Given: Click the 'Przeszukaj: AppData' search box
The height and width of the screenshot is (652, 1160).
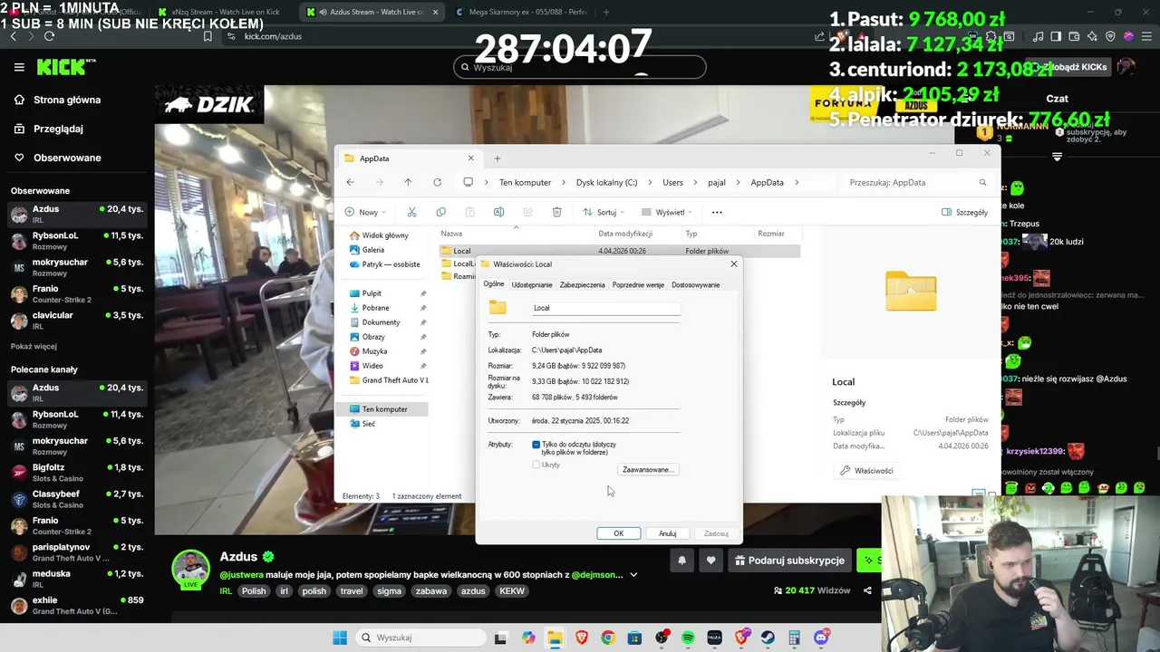Looking at the screenshot, I should [x=916, y=182].
